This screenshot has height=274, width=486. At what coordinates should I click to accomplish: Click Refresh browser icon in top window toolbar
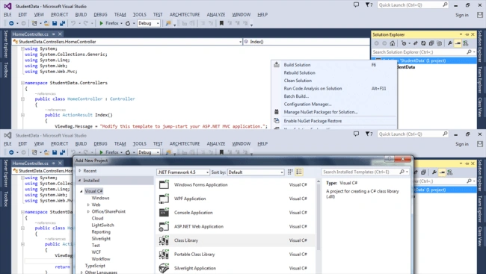(x=128, y=23)
